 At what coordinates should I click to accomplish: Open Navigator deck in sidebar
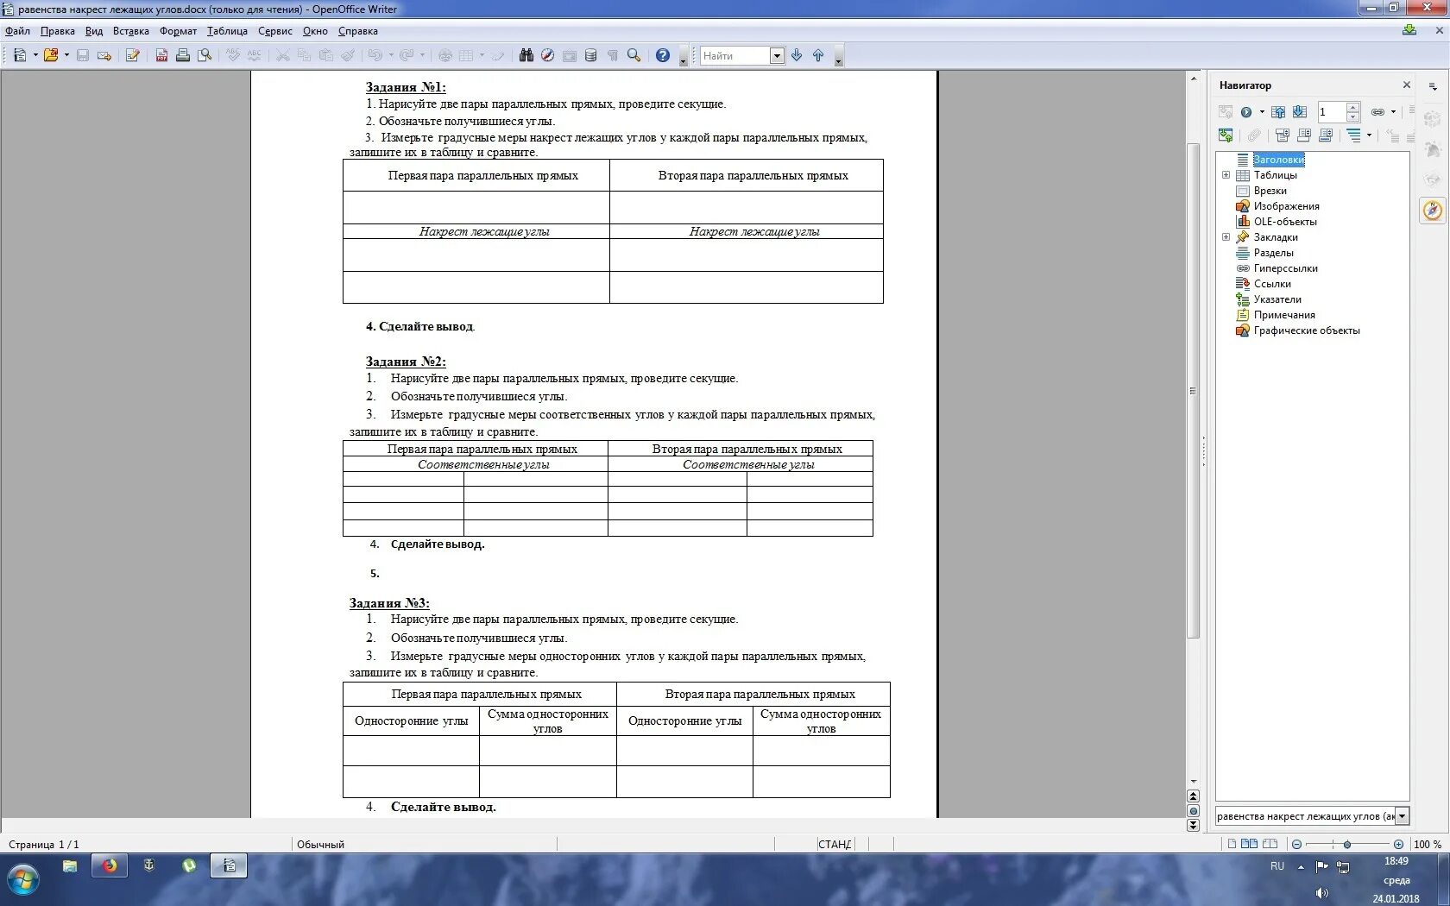(1433, 211)
